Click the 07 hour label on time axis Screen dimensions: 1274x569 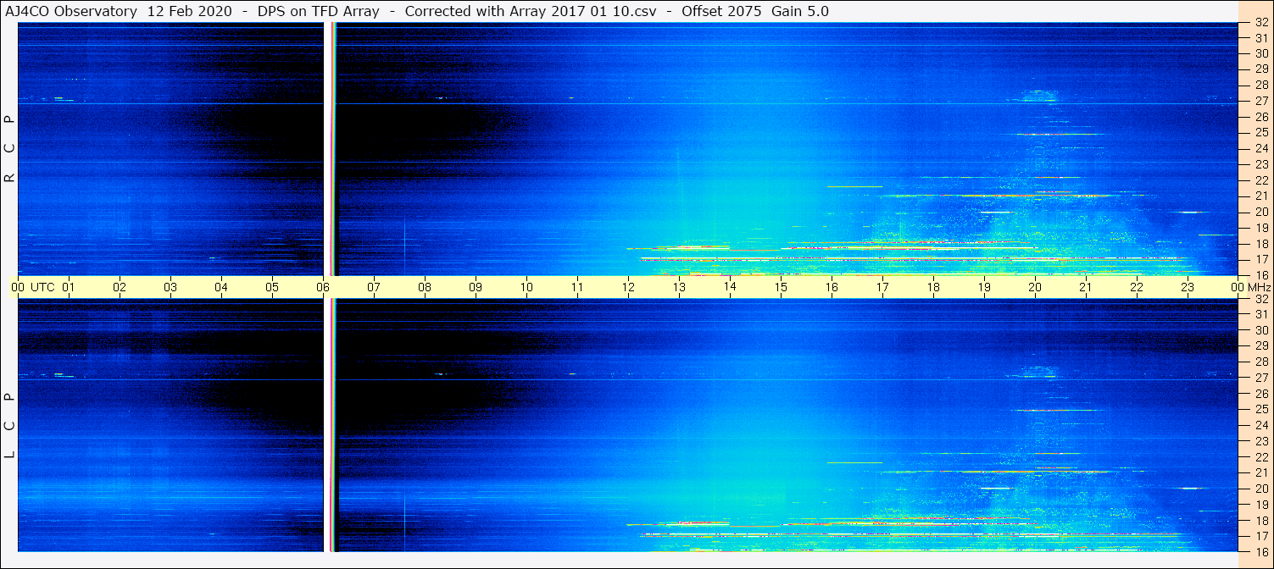(374, 287)
